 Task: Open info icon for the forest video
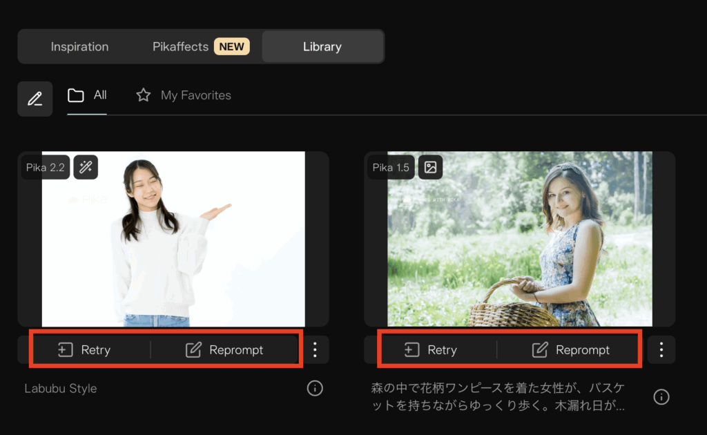[661, 396]
